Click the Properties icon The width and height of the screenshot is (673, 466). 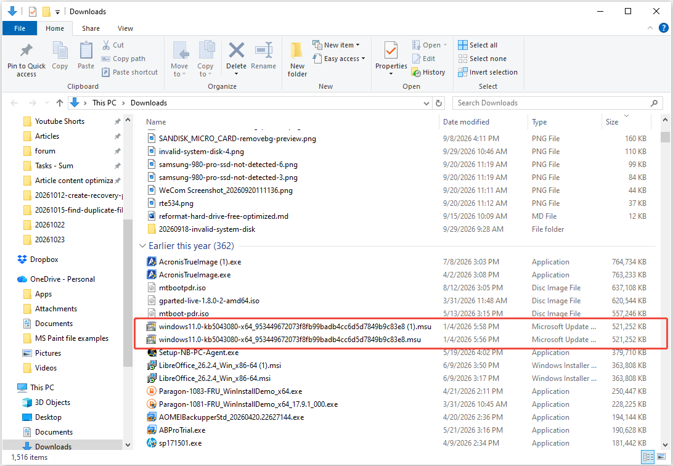[391, 50]
